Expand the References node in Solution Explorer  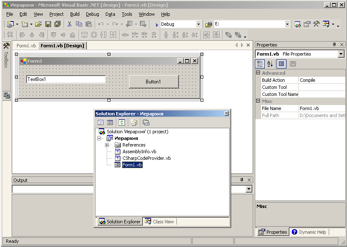[x=107, y=145]
